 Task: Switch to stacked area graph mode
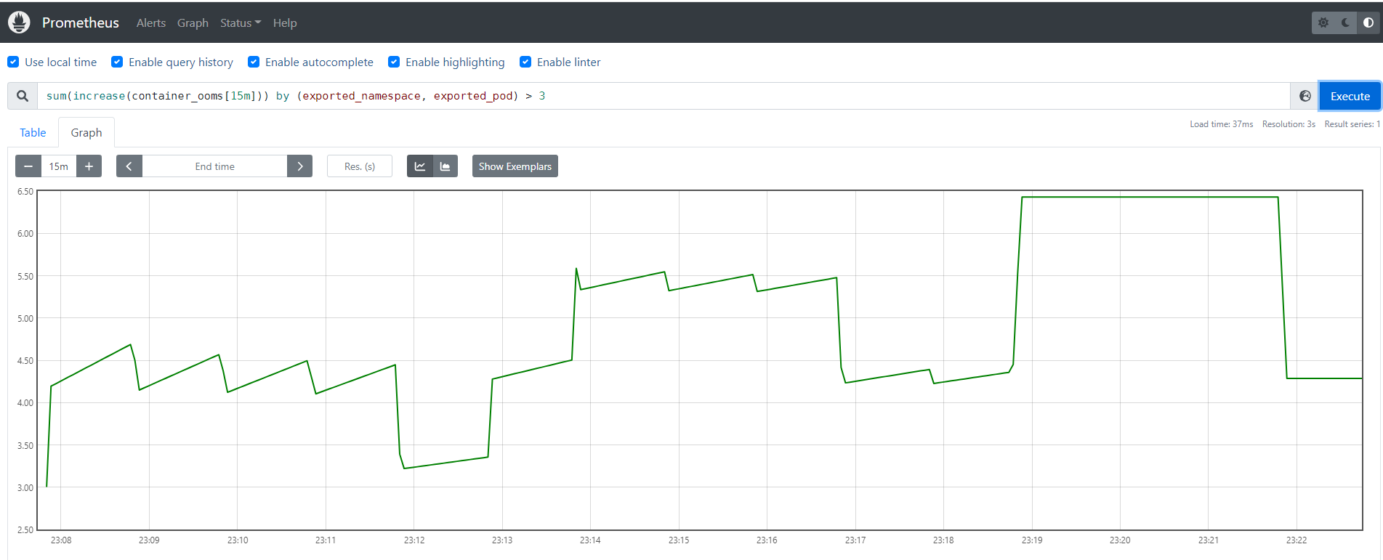pyautogui.click(x=445, y=166)
